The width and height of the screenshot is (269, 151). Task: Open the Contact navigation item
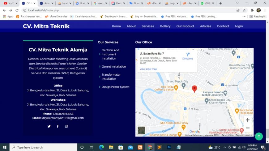223,26
